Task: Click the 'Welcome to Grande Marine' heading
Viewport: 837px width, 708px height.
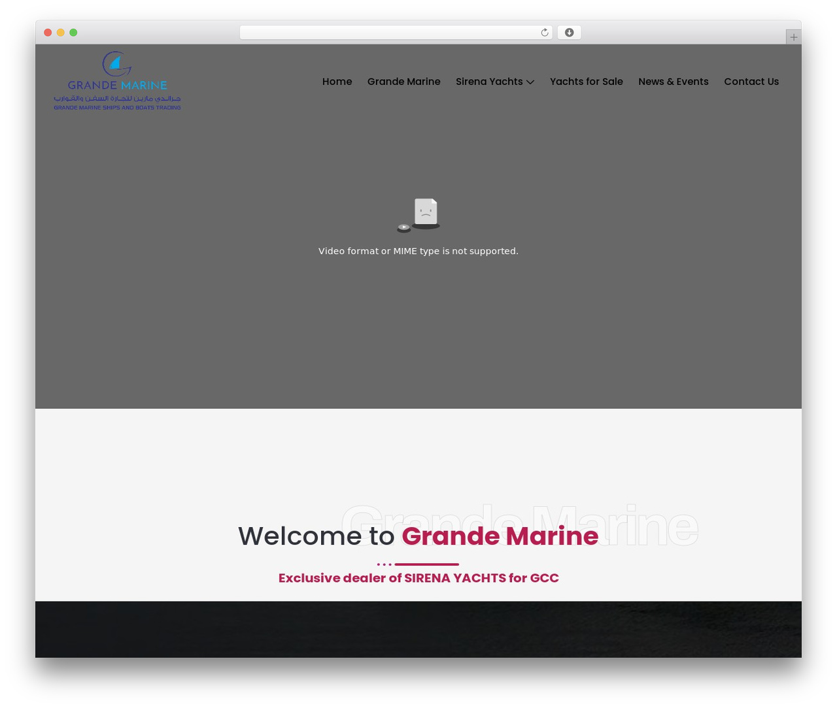Action: pos(418,536)
